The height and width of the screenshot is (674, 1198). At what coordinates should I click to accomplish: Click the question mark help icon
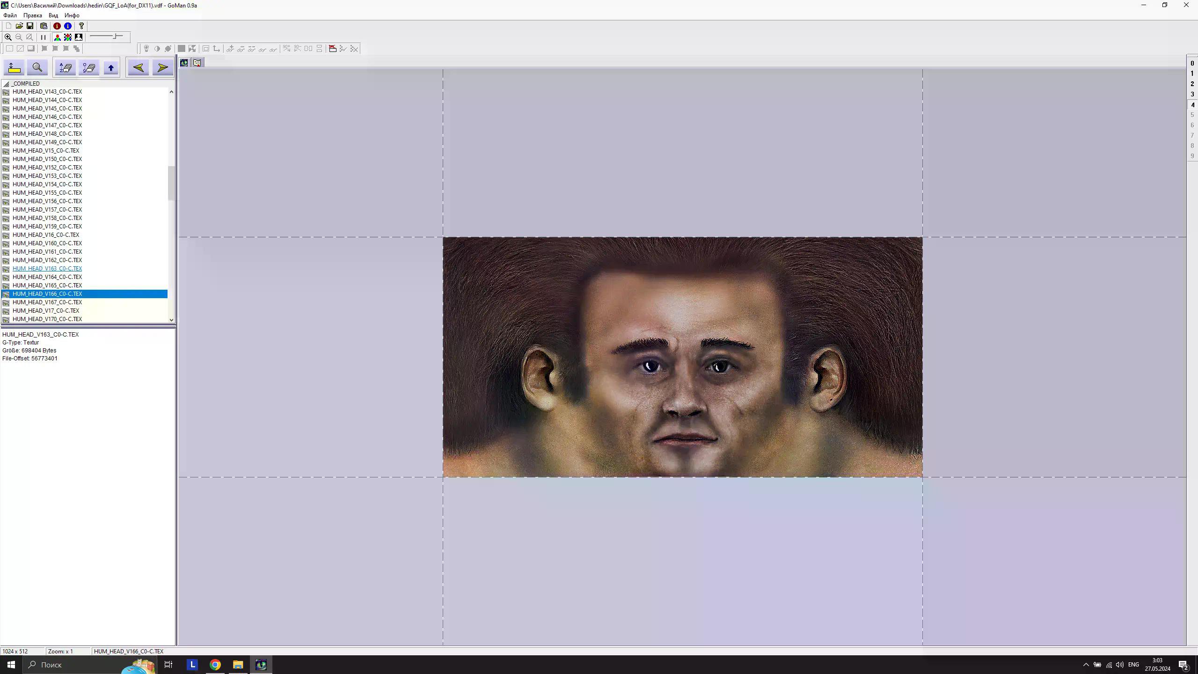tap(81, 26)
